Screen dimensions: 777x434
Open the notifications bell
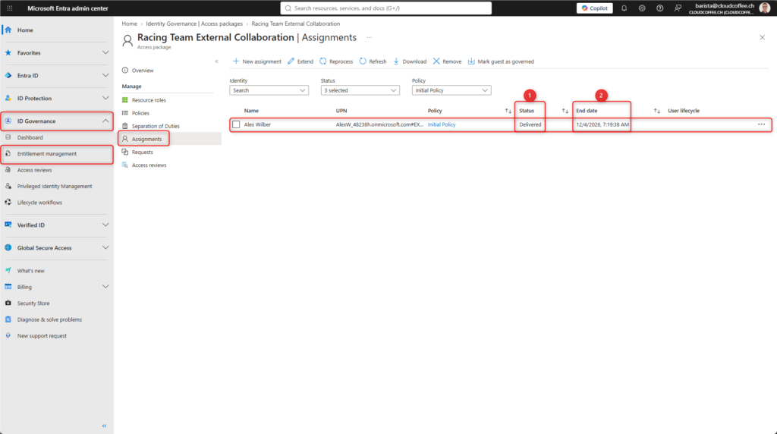(624, 8)
